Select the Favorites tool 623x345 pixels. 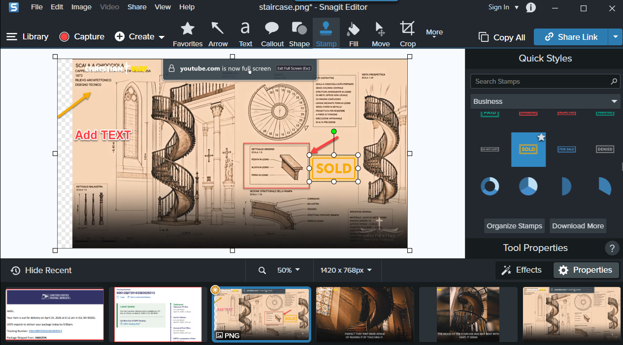pyautogui.click(x=188, y=34)
